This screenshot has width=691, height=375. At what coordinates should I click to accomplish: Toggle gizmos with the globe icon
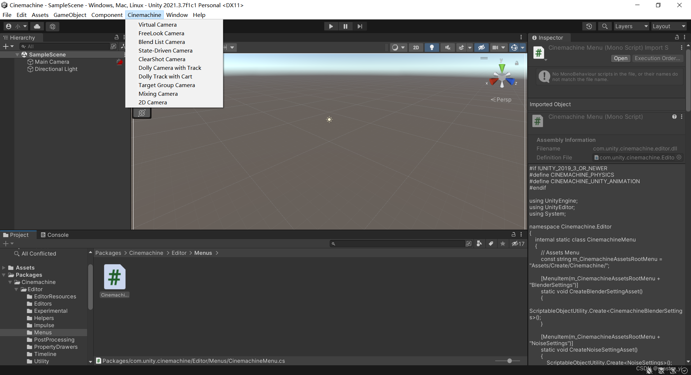tap(514, 48)
